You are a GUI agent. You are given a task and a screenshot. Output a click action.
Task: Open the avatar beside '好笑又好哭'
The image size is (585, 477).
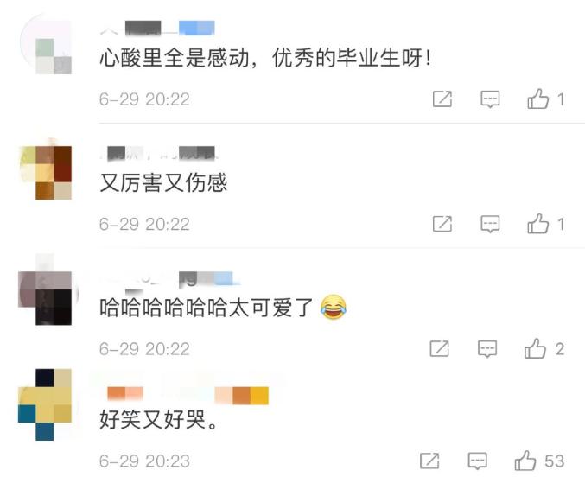(45, 405)
